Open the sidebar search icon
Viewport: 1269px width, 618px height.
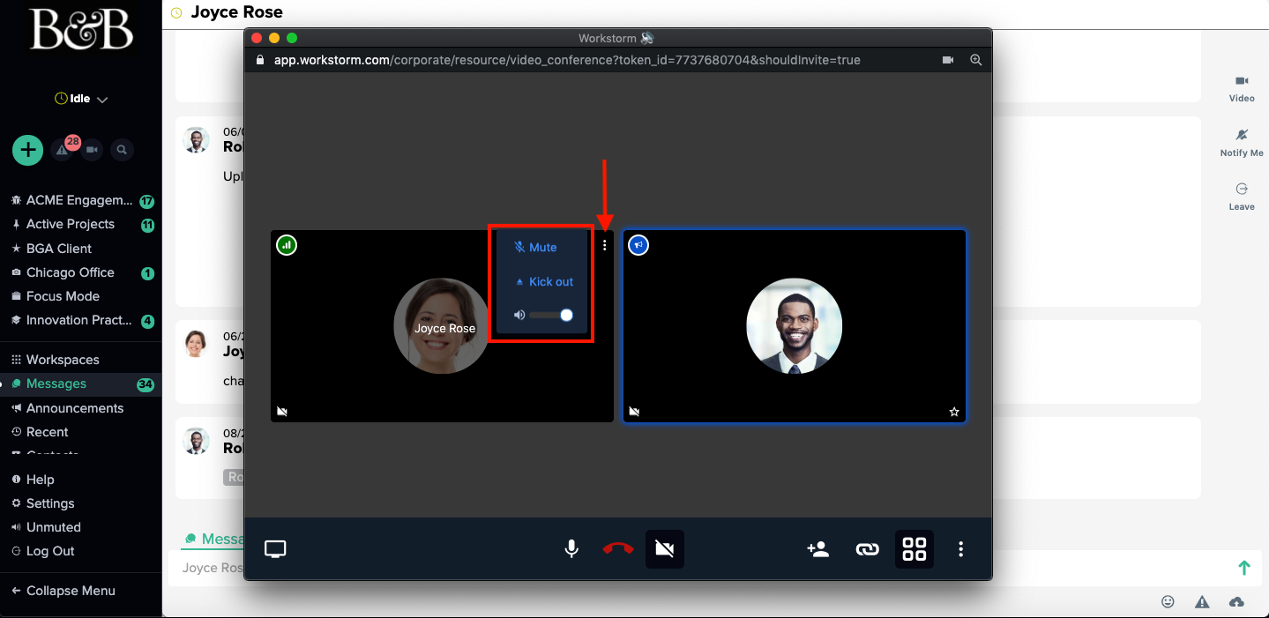[122, 150]
